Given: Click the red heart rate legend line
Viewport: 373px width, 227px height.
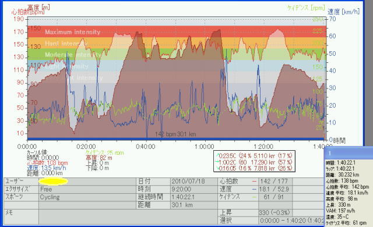Looking at the screenshot, I should point(254,182).
